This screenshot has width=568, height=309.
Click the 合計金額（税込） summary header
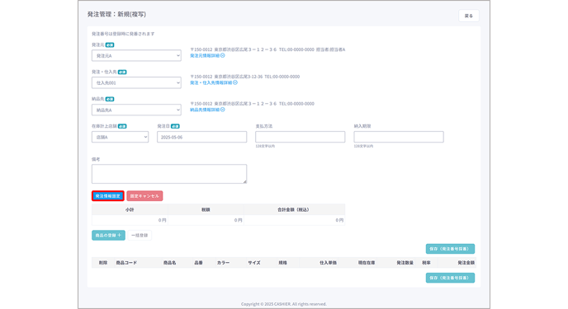pyautogui.click(x=294, y=209)
